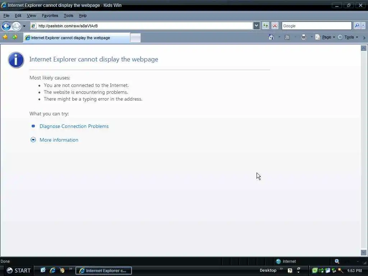This screenshot has height=276, width=368.
Task: Click the Print icon
Action: tap(304, 37)
